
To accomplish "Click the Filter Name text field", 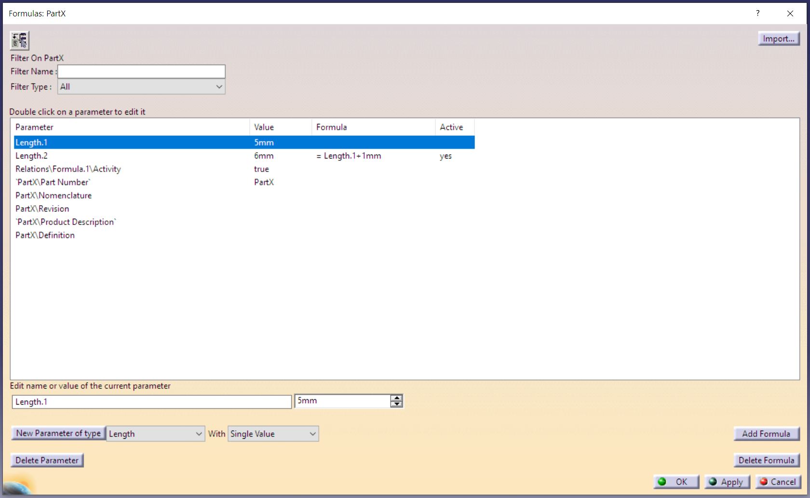I will (x=141, y=72).
